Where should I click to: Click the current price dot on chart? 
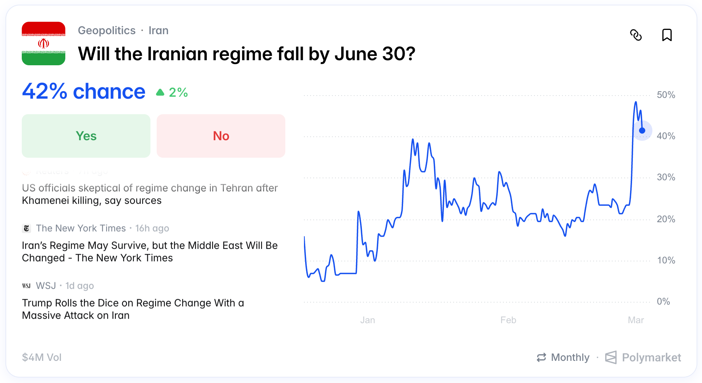tap(642, 131)
